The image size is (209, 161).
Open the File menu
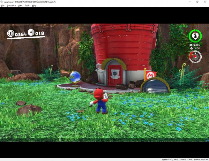pyautogui.click(x=3, y=6)
